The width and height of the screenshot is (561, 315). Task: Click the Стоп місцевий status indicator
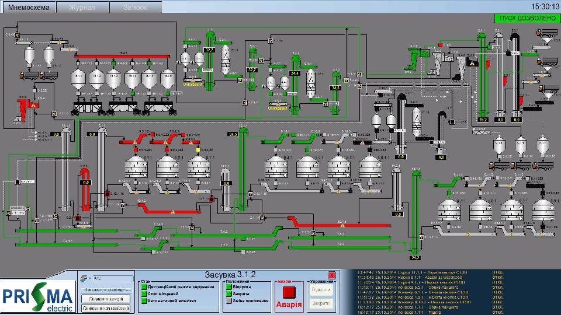(144, 294)
